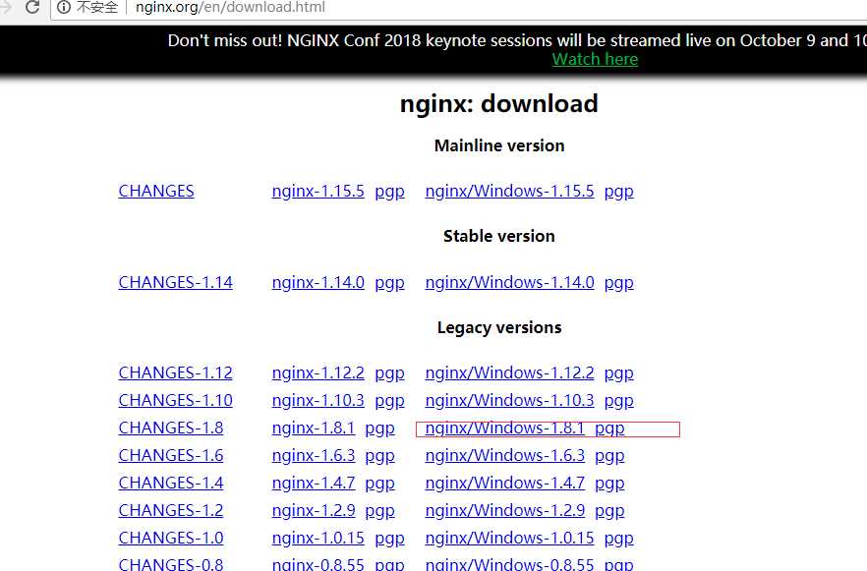Open pgp signature for nginx/Windows-1.6.3
Screen dimensions: 867x571
coord(609,456)
